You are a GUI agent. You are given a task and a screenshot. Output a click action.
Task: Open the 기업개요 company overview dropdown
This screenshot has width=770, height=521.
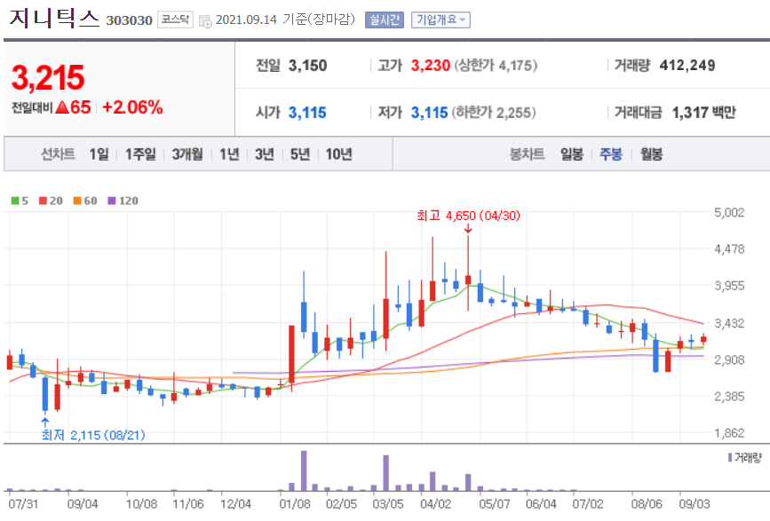[441, 19]
